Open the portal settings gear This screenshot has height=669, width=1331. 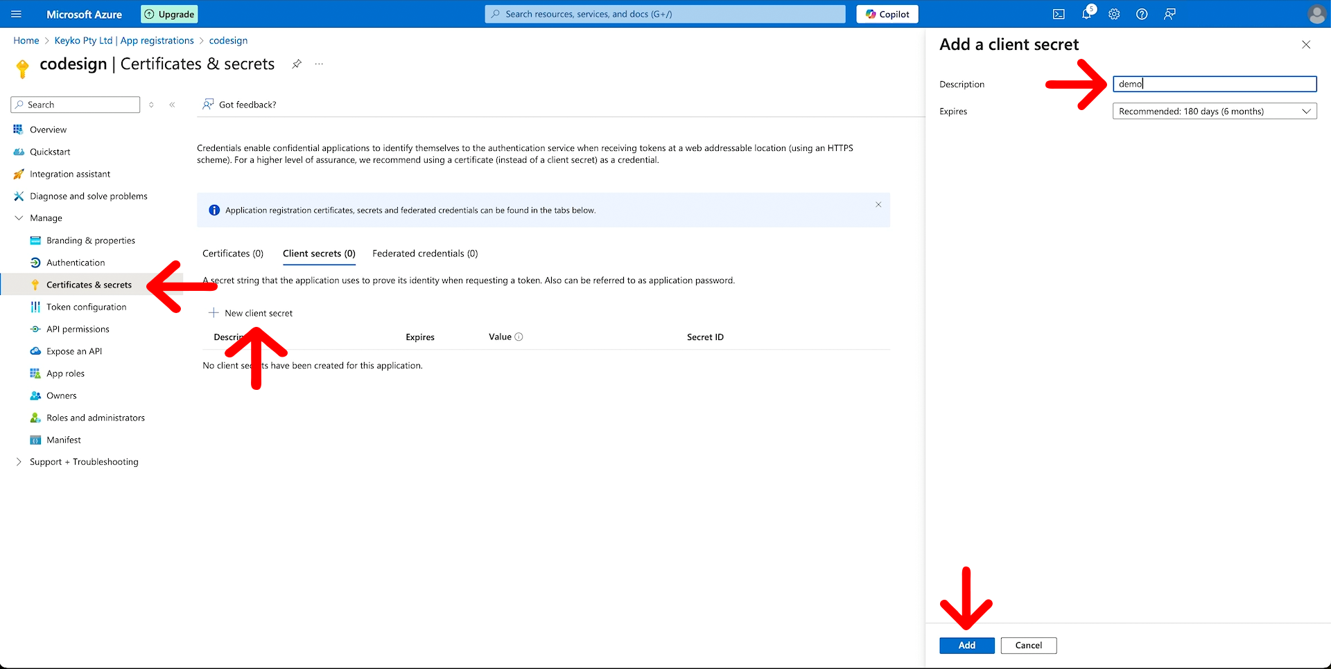point(1114,14)
